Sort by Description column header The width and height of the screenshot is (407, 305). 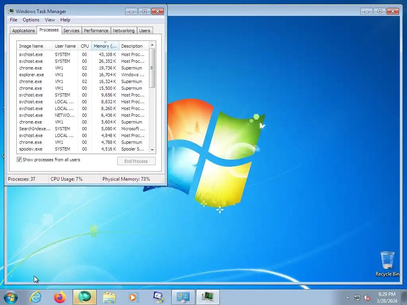coord(134,46)
